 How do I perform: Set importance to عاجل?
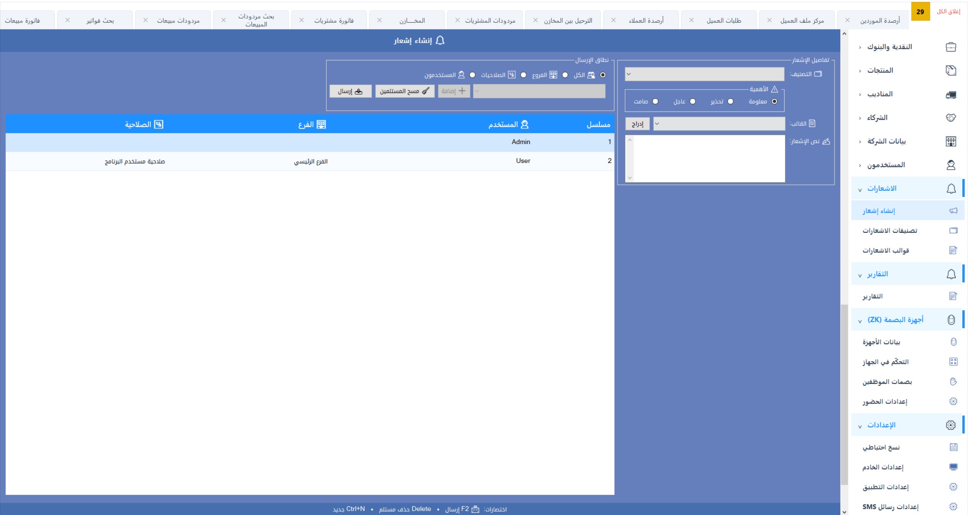point(693,101)
